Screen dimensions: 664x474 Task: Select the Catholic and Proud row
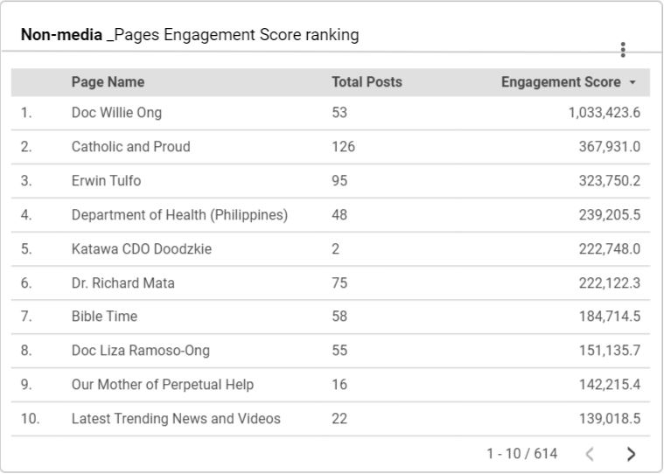click(x=331, y=147)
